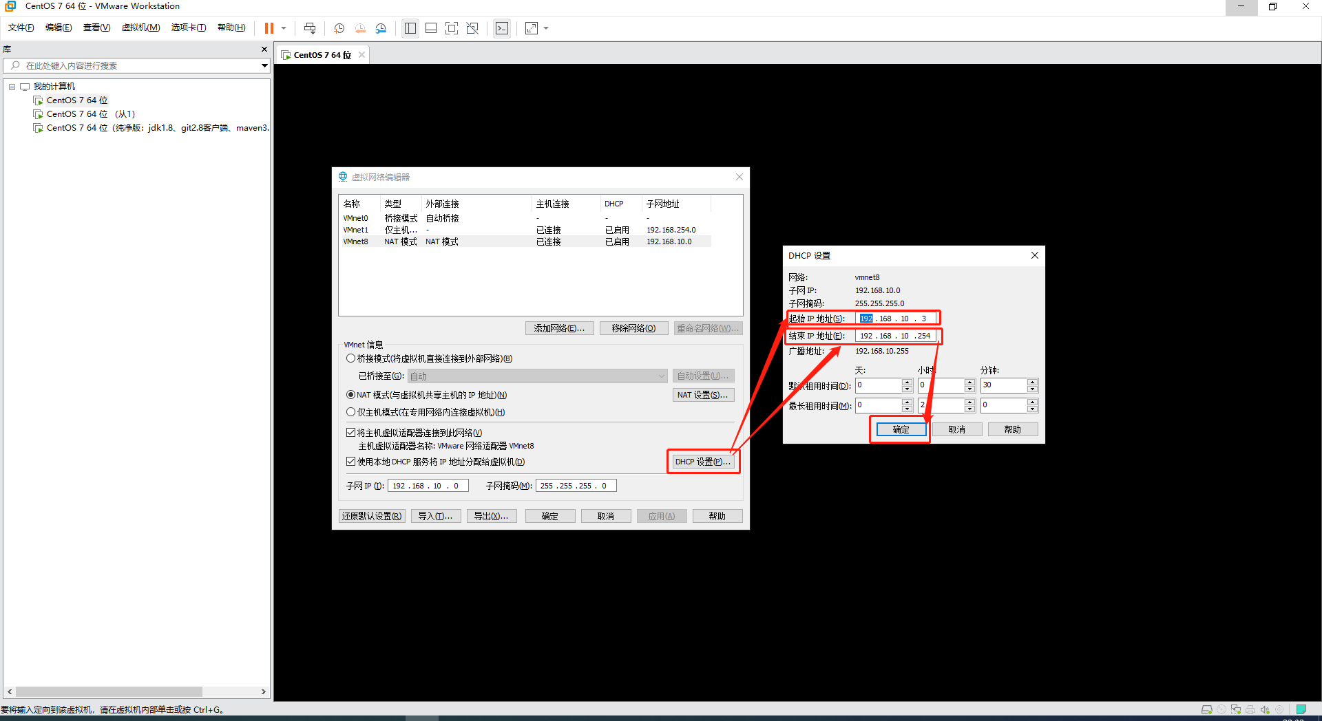Click the CD/DVD drive status bar icon
The height and width of the screenshot is (721, 1322).
(x=1221, y=709)
